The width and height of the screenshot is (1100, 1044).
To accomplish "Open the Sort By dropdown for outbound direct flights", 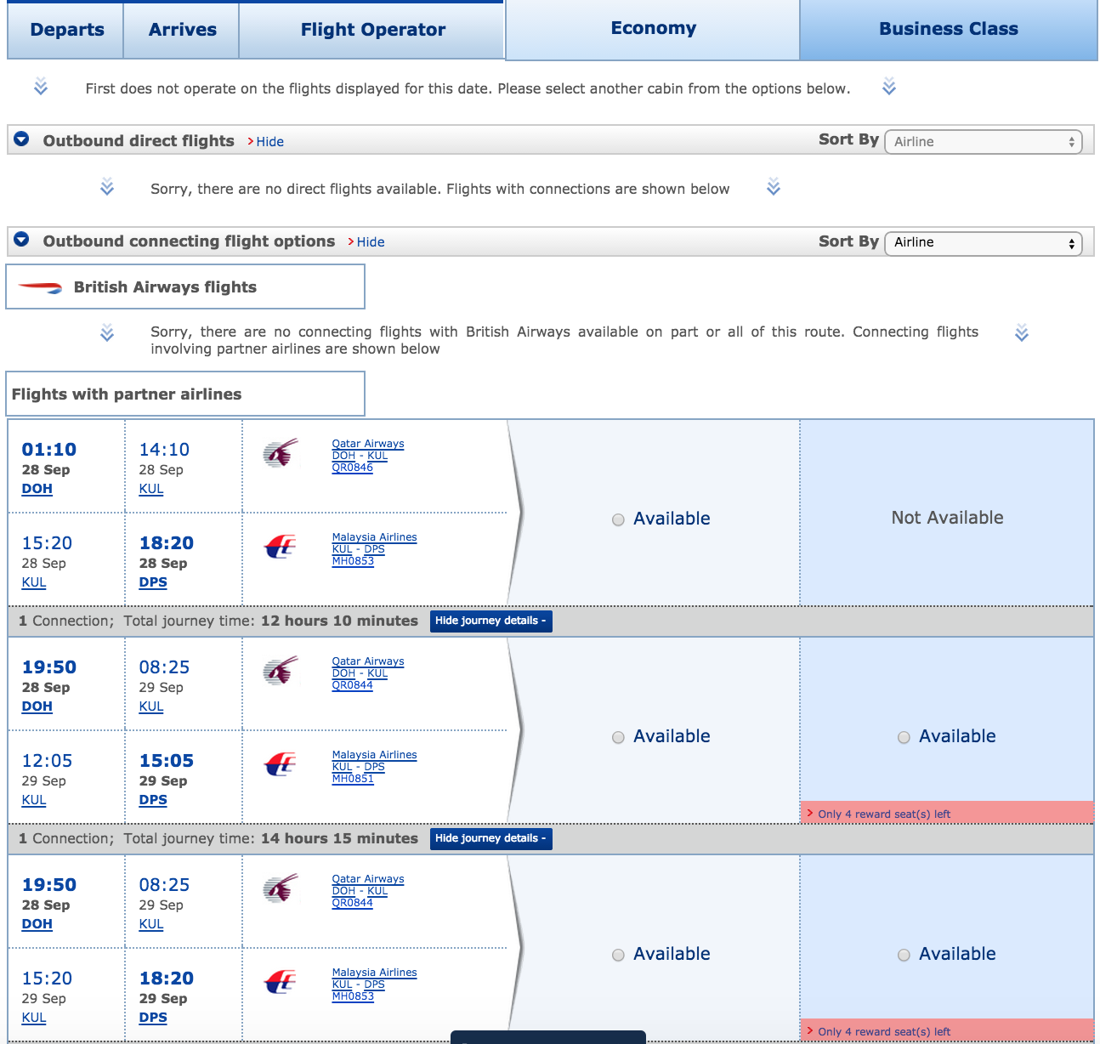I will pyautogui.click(x=983, y=141).
